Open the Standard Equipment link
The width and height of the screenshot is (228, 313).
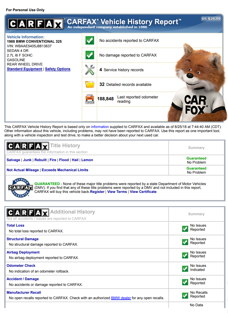click(x=25, y=69)
